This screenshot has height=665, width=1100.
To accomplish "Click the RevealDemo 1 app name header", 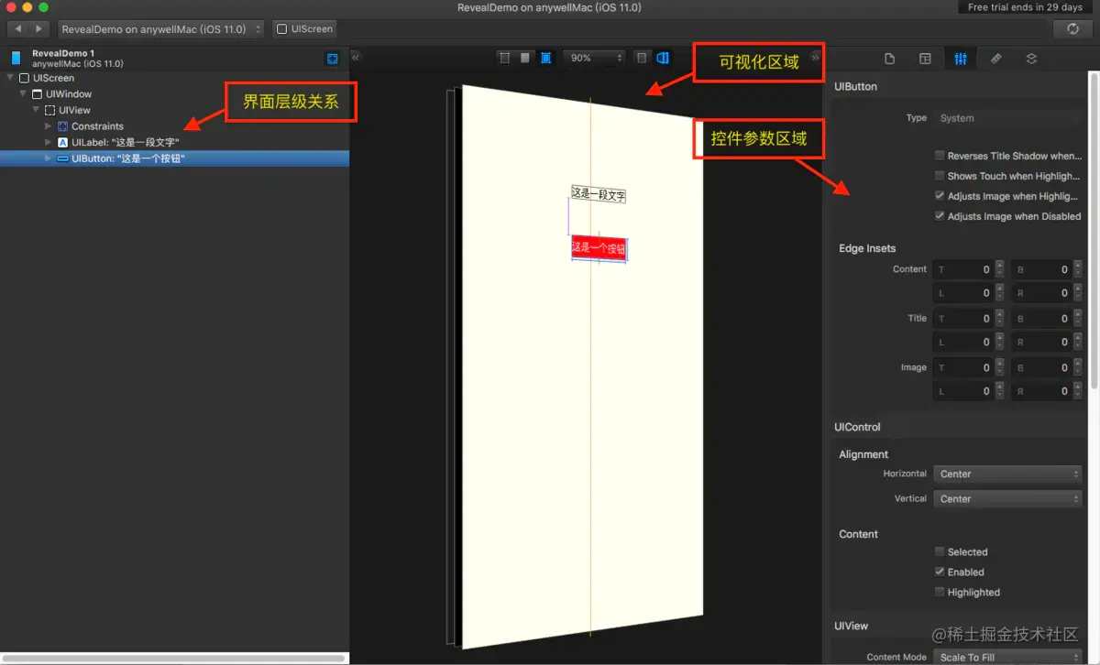I will point(63,53).
